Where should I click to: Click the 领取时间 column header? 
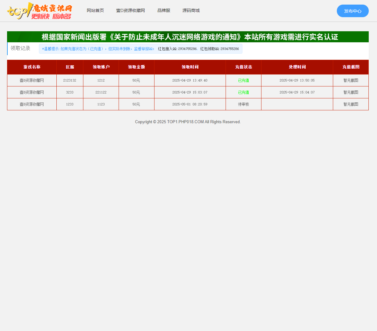pos(190,67)
